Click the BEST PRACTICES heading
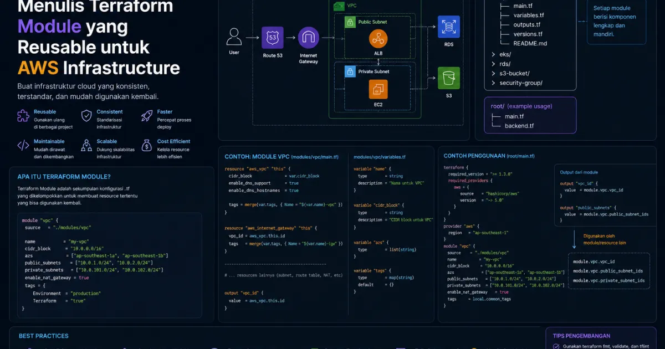 click(x=44, y=336)
